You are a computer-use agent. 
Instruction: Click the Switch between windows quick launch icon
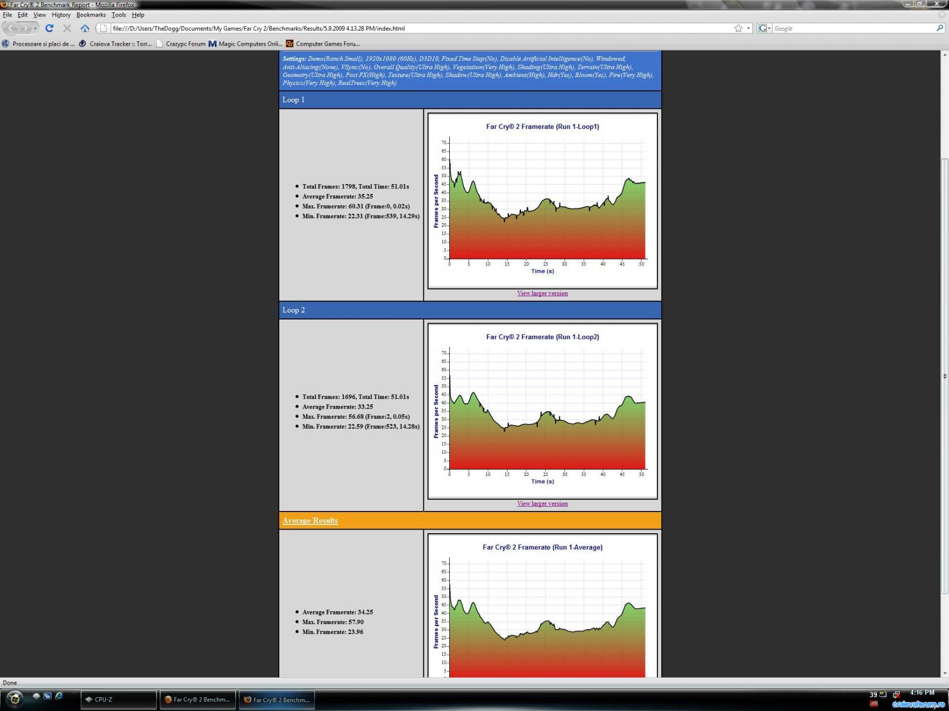click(x=47, y=696)
